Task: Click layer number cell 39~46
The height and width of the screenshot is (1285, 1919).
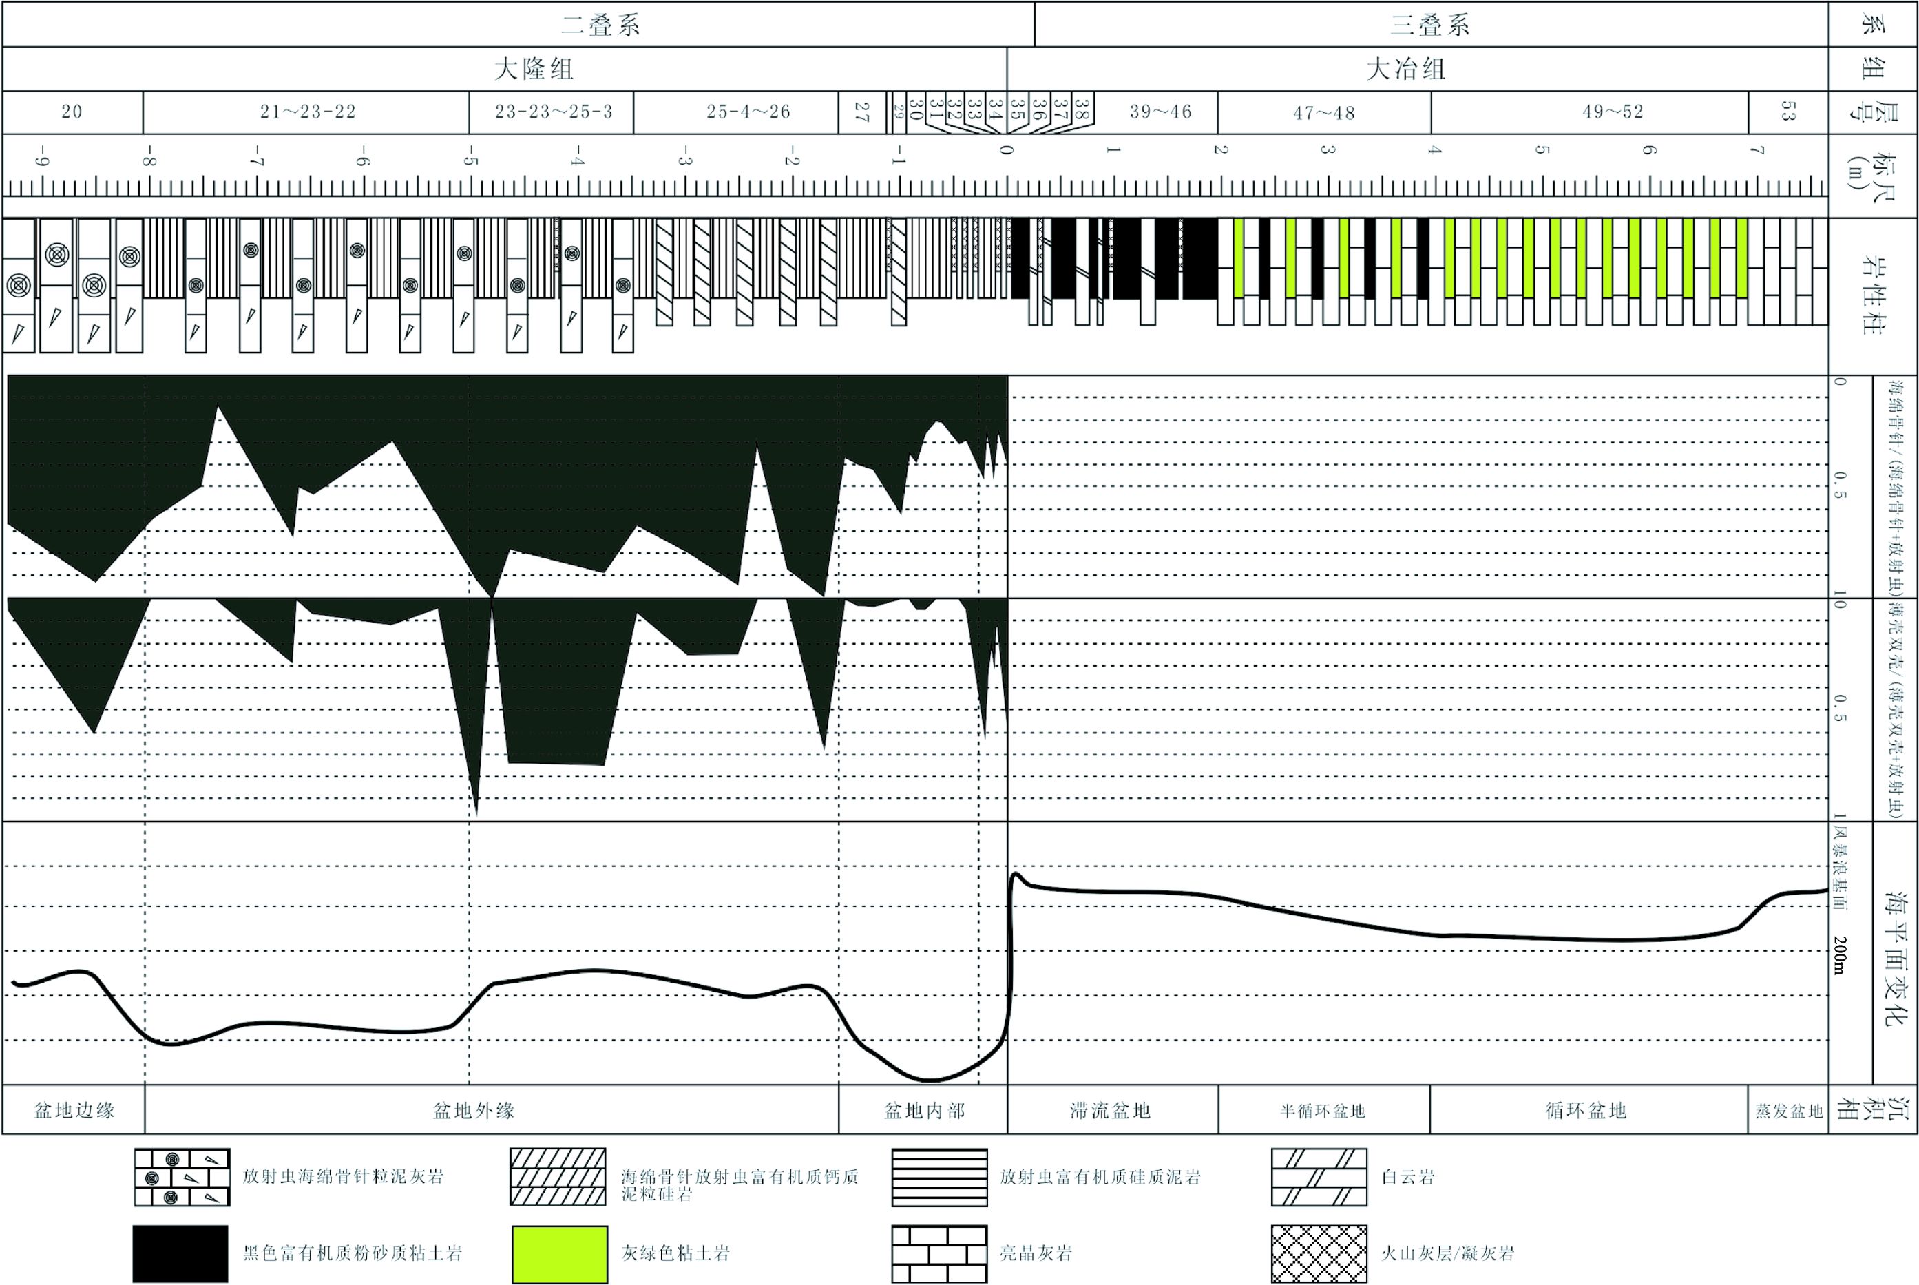Action: (x=1160, y=112)
